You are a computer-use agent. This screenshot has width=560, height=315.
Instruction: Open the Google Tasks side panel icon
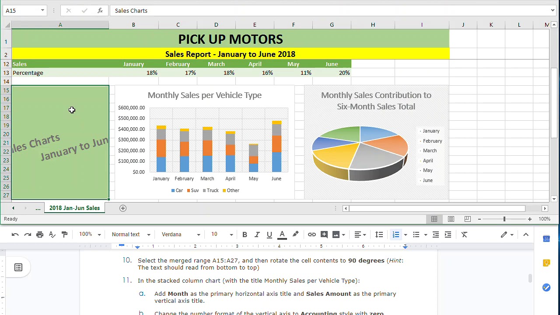point(546,287)
